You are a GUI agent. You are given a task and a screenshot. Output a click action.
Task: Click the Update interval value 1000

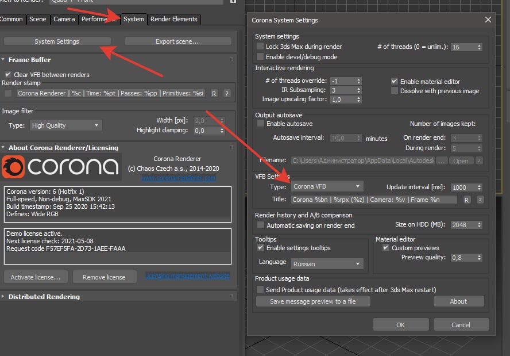click(463, 187)
